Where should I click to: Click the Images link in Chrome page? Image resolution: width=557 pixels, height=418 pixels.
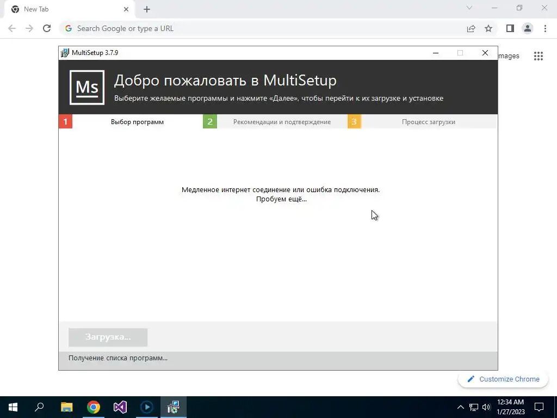click(x=509, y=56)
